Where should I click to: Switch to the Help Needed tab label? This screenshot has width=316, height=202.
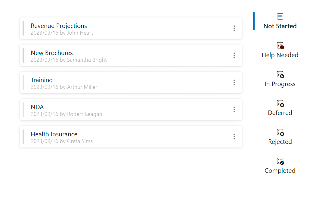click(x=280, y=55)
